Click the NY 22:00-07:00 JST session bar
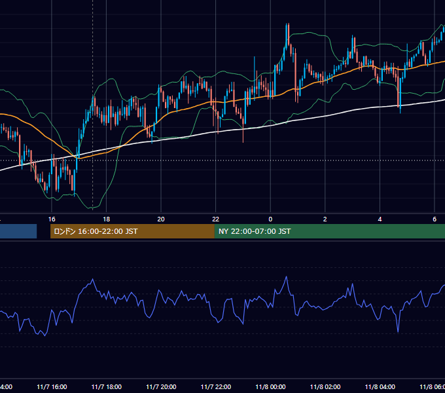Image resolution: width=445 pixels, height=393 pixels. (329, 231)
